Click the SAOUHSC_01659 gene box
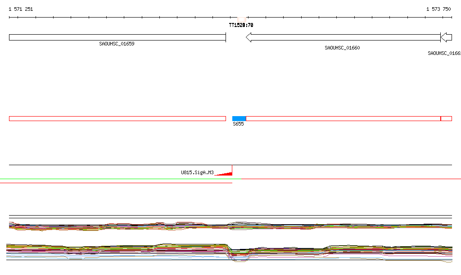Image resolution: width=461 pixels, height=275 pixels. (117, 37)
